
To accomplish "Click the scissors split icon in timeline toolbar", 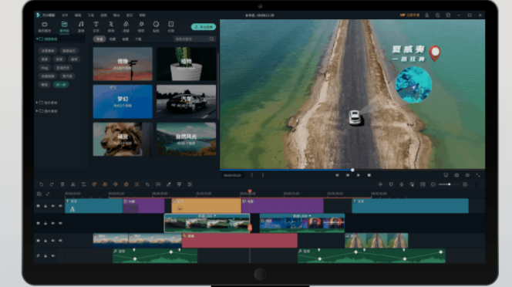I will 72,184.
